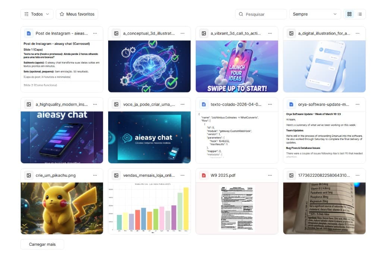This screenshot has width=382, height=261.
Task: Click the file name a_vibrant_3d_call_to_acti...
Action: click(236, 33)
